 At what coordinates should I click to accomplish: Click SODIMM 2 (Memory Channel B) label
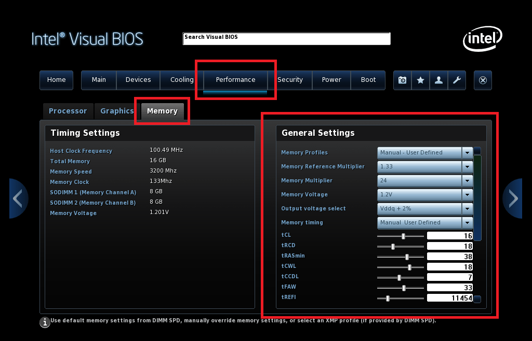(x=93, y=203)
